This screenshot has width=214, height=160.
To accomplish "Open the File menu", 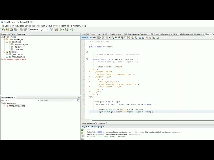I will (x=2, y=26).
